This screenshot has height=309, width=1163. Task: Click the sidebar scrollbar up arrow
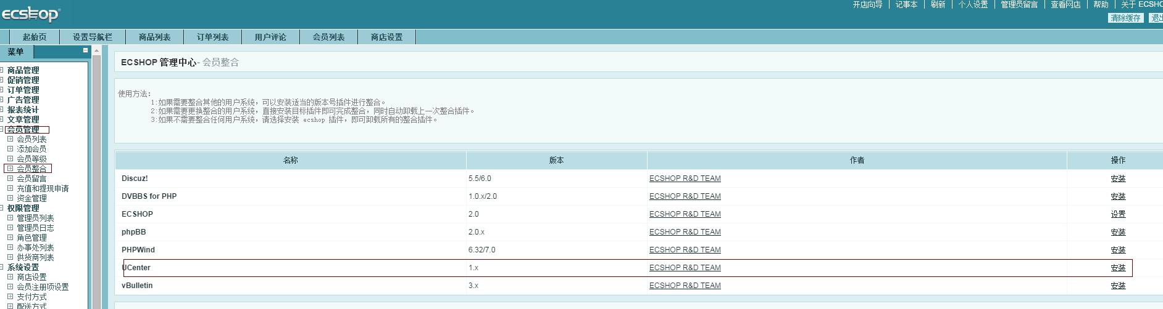pyautogui.click(x=96, y=50)
